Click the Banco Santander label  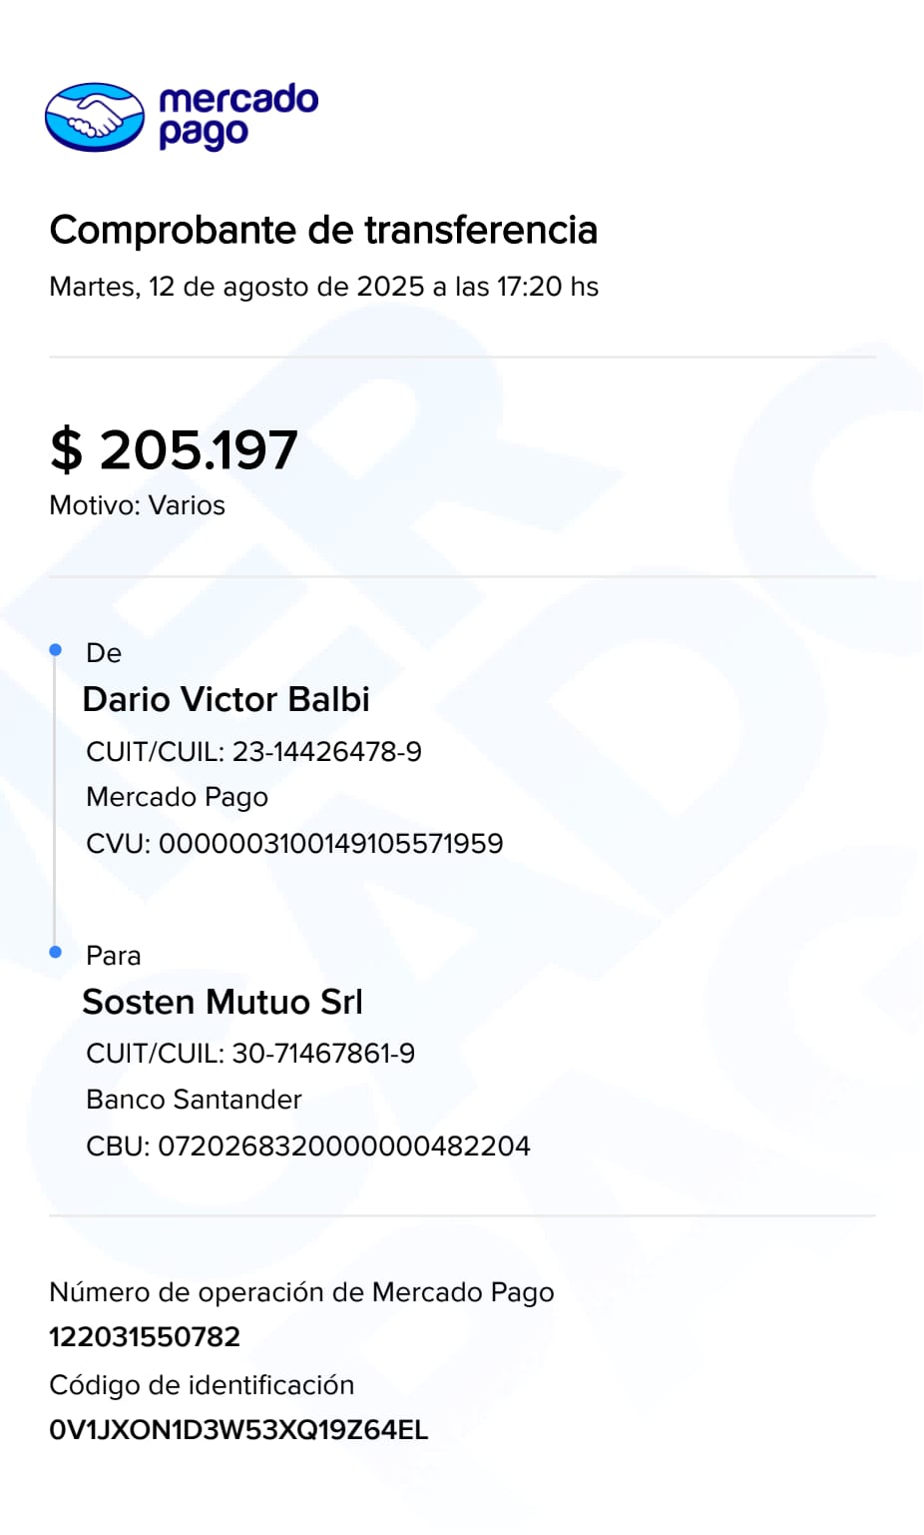[x=194, y=1100]
